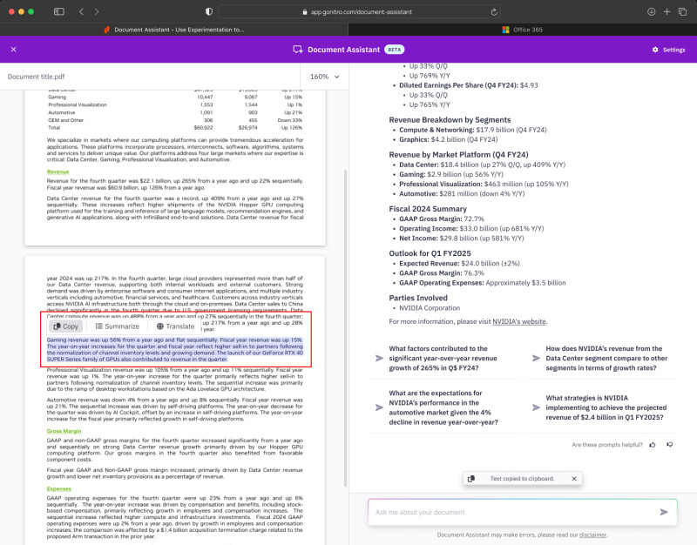Click 'Revenue by Market Platform (Q4 FY24)' heading
Screen dimensions: 697x545
point(459,155)
